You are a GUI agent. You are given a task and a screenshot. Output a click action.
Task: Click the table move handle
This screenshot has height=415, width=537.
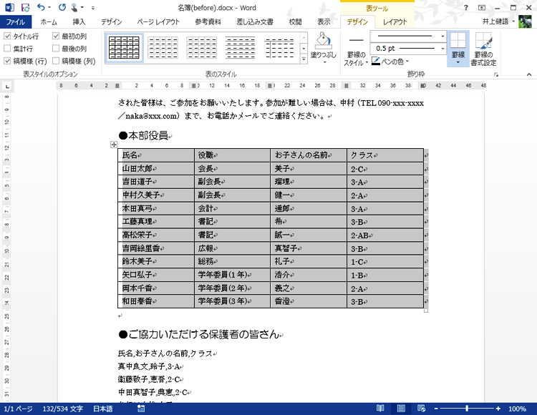(114, 145)
